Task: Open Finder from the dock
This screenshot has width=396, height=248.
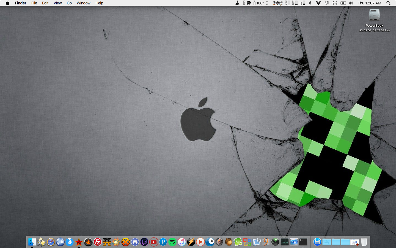Action: (x=32, y=242)
